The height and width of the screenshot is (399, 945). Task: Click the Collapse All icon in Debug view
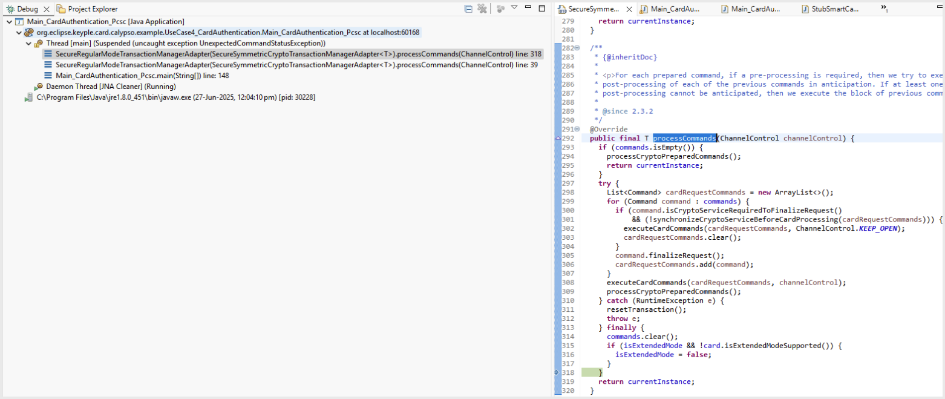(x=468, y=8)
